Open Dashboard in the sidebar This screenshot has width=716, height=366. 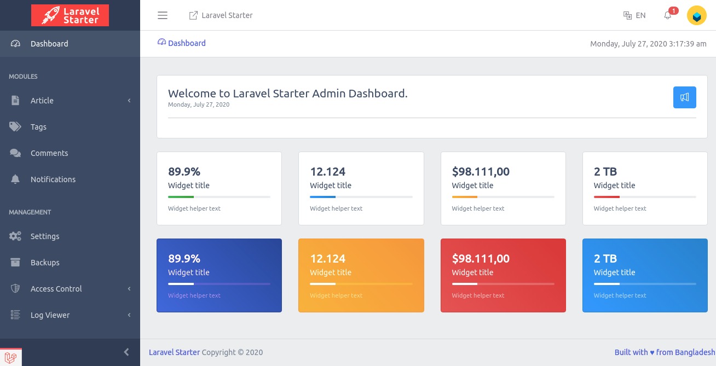pos(70,44)
